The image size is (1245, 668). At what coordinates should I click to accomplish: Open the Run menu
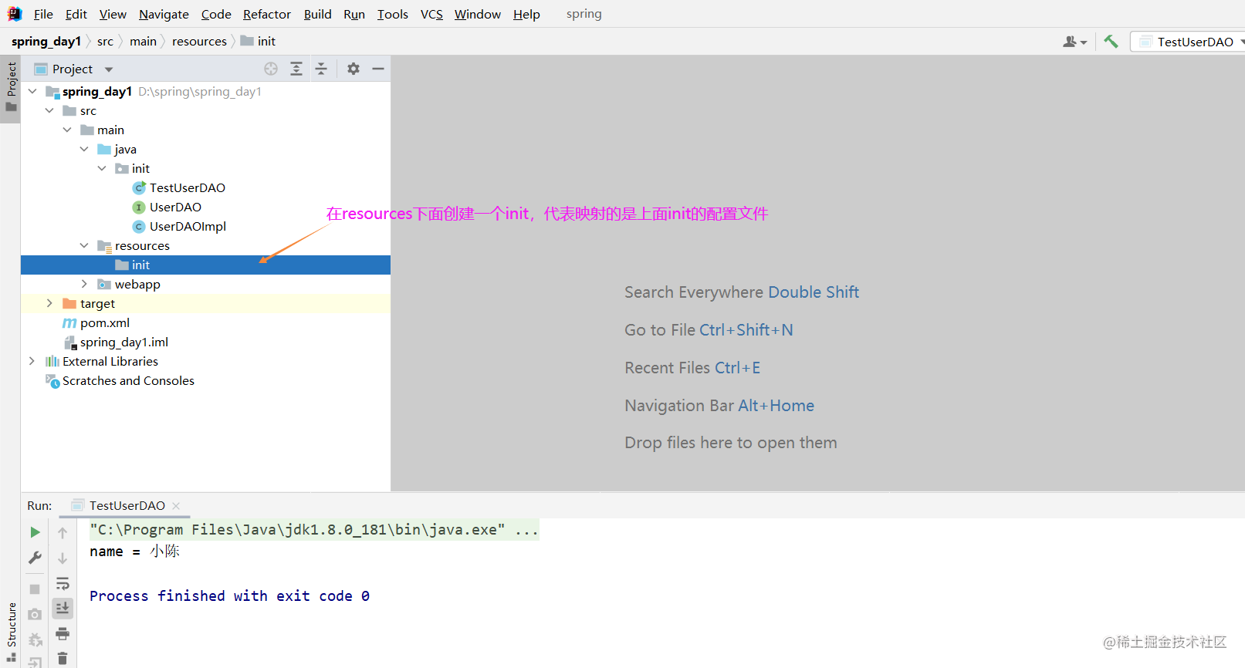354,14
